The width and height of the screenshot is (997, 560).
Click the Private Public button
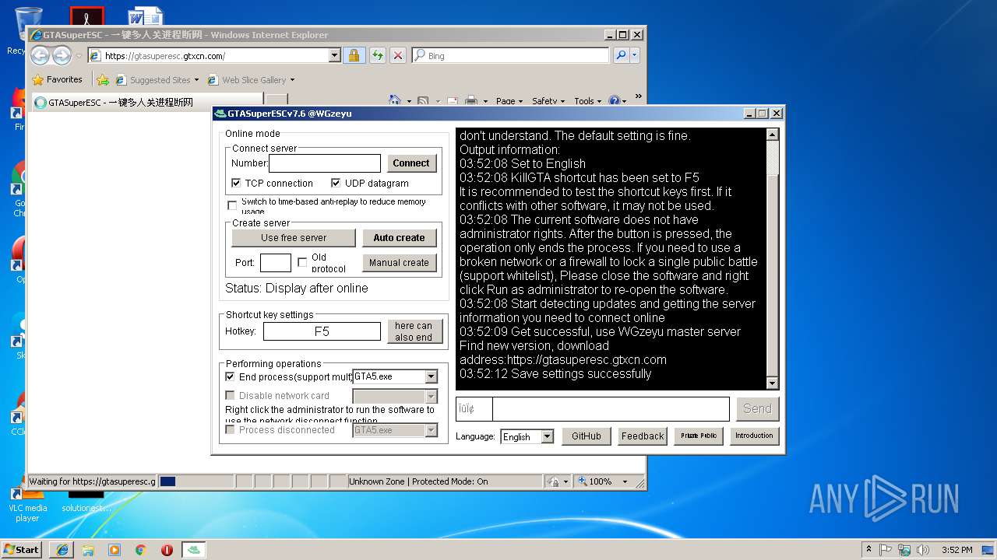699,436
